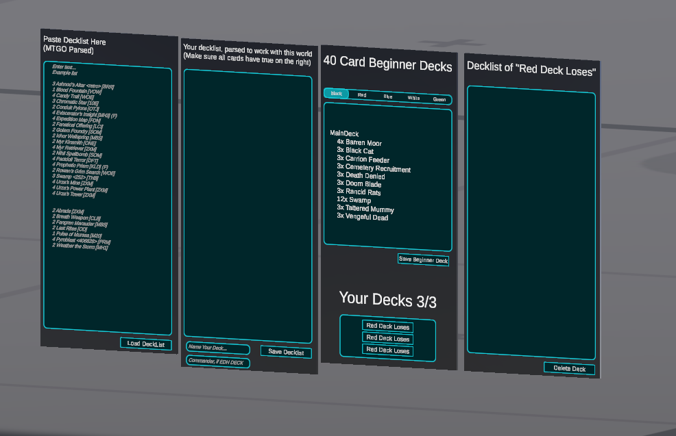Click the Commander, if EDH DECK field
The image size is (676, 436).
tap(217, 362)
